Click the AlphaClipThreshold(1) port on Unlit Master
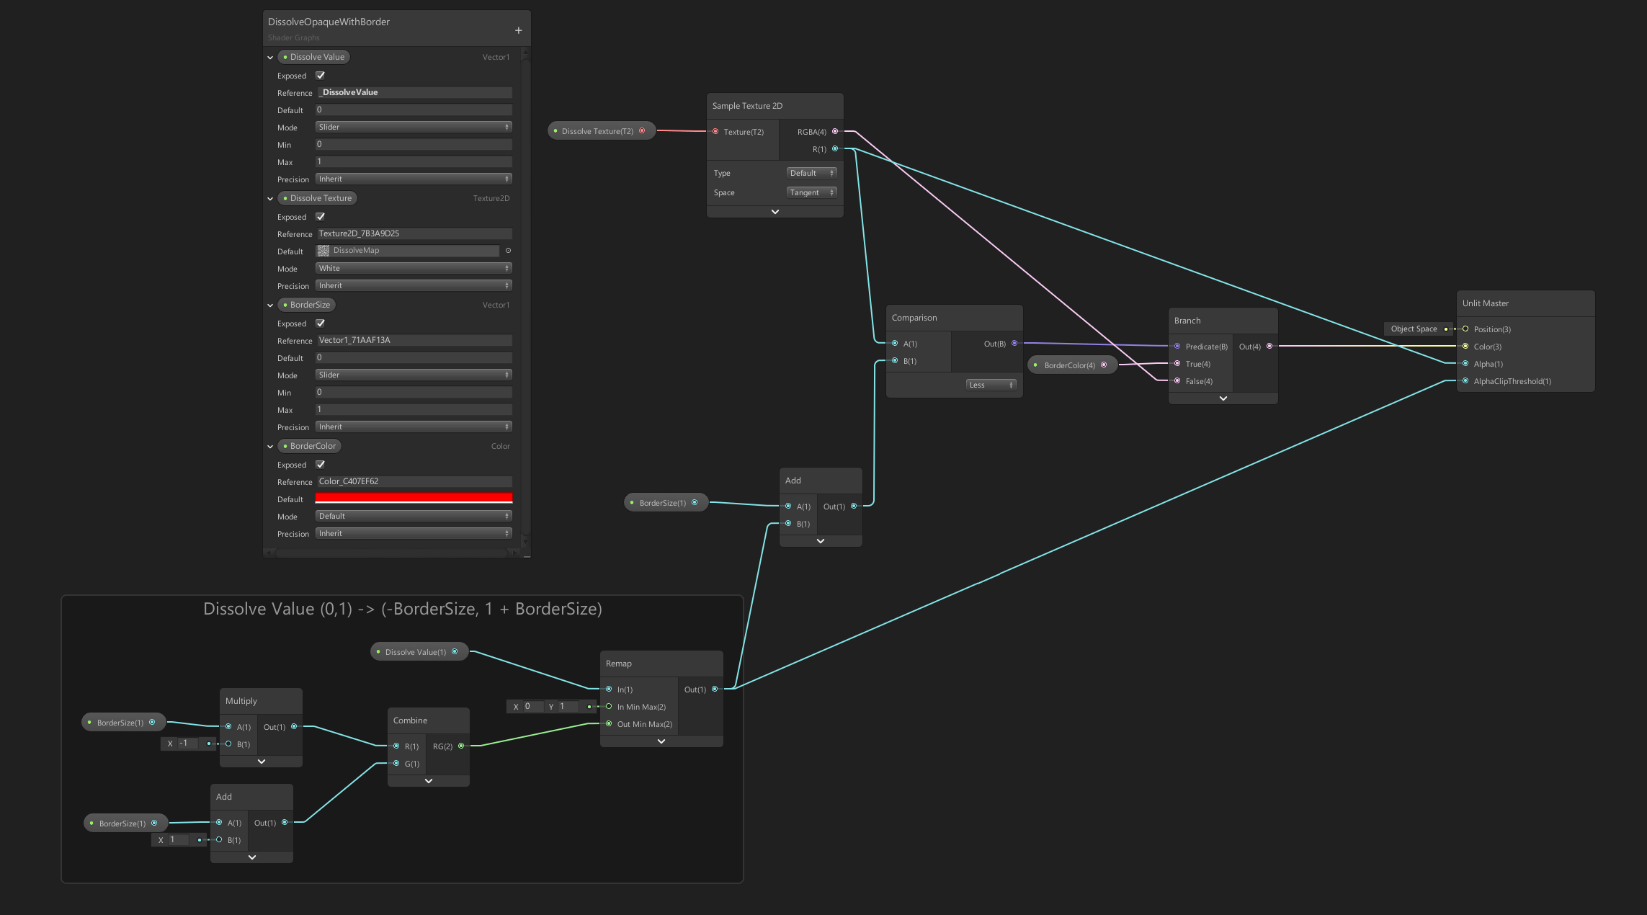 pyautogui.click(x=1465, y=380)
